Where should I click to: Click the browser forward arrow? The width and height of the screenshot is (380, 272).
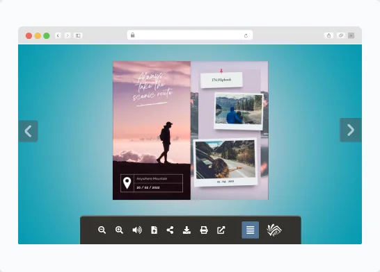[x=68, y=35]
